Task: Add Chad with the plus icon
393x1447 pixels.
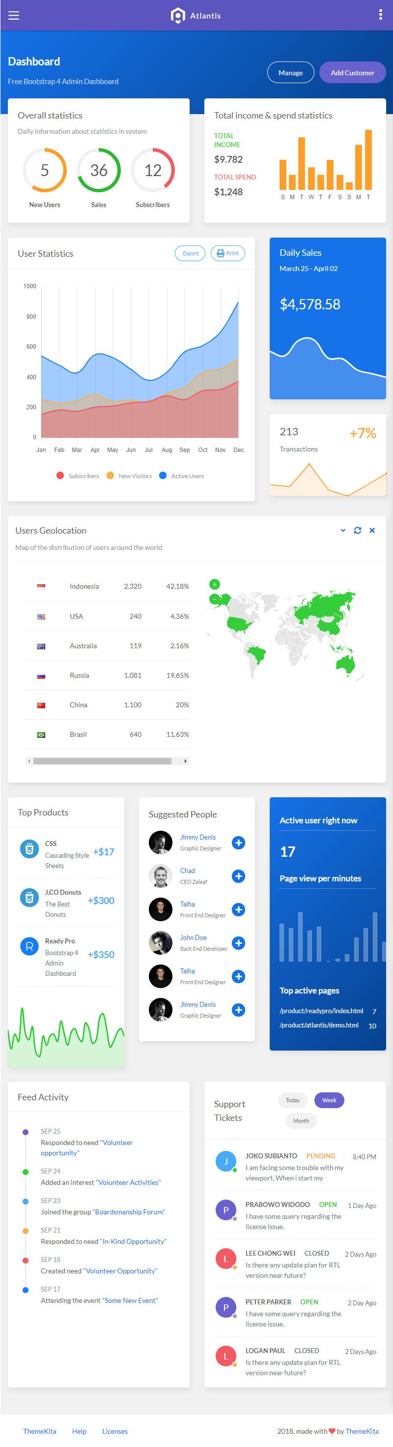Action: click(239, 876)
